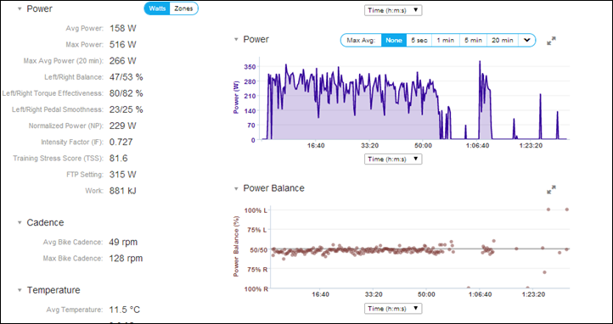Screen dimensions: 613x324
Task: Click Work 881 kJ value
Action: pos(123,191)
